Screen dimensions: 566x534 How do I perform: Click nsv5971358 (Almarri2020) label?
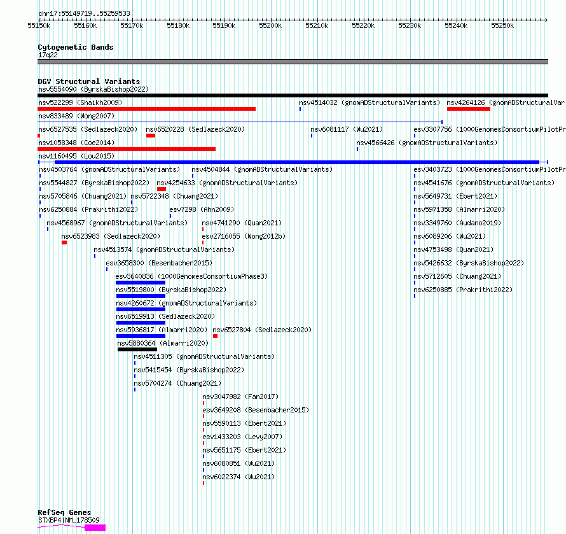click(459, 209)
